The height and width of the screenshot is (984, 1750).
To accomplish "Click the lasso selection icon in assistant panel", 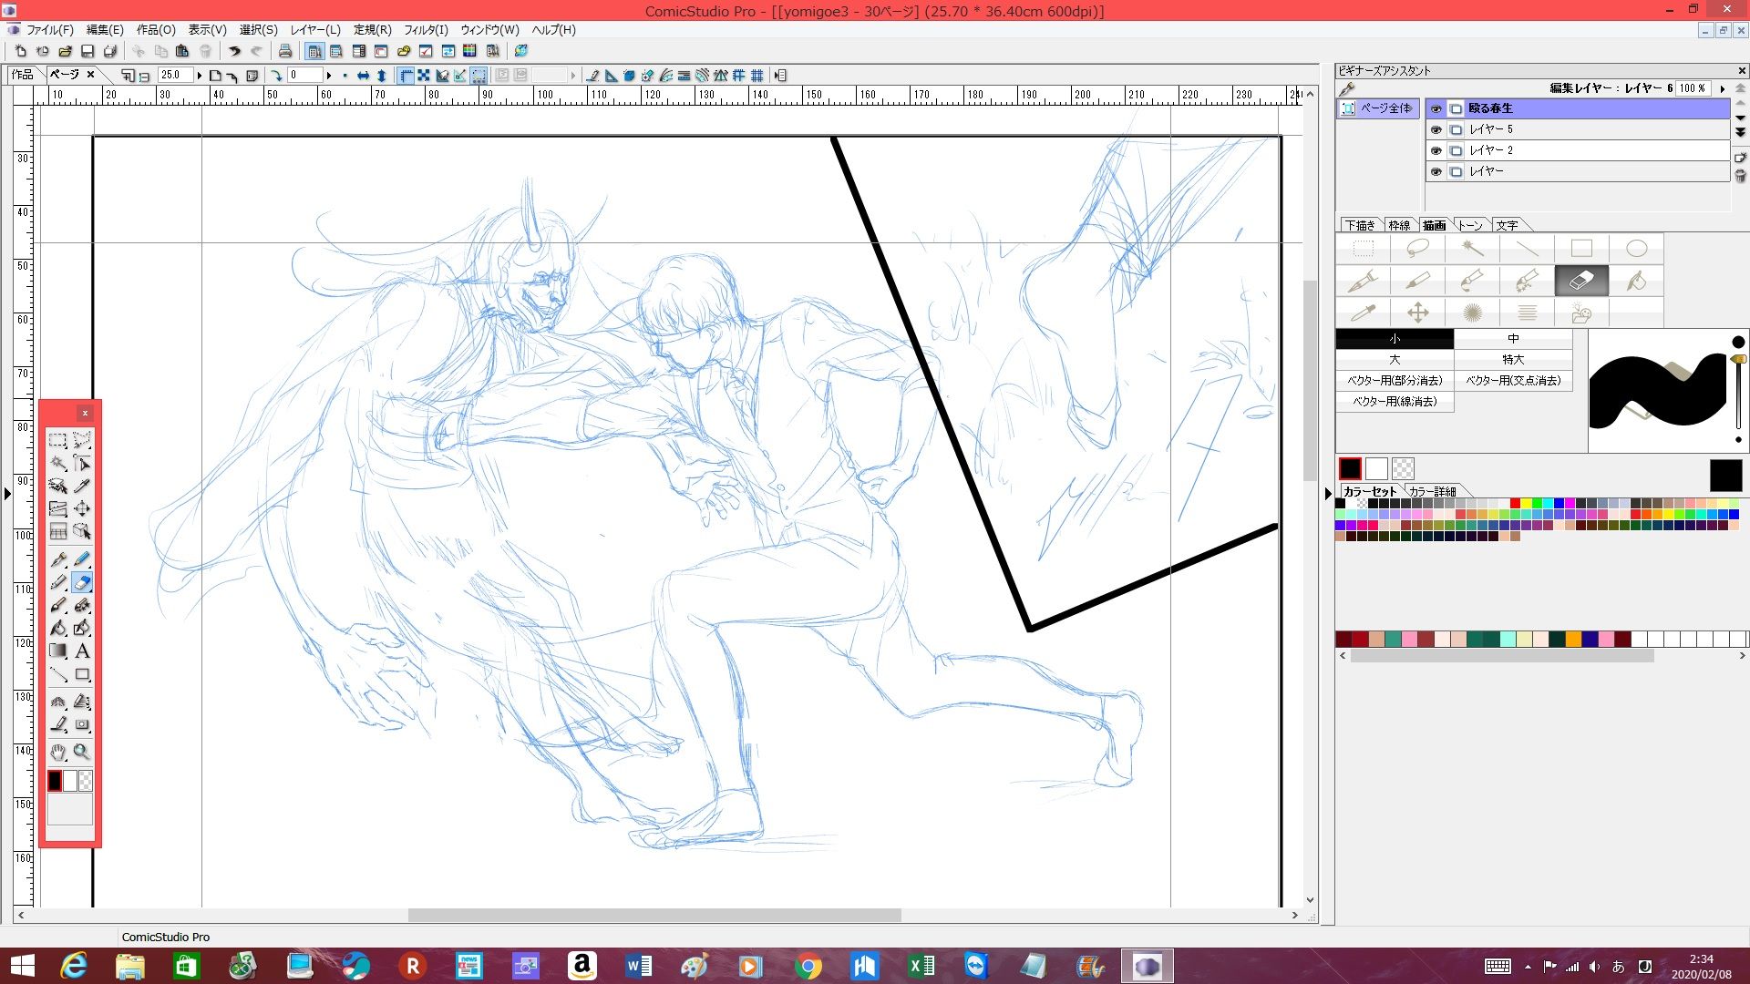I will coord(1417,248).
